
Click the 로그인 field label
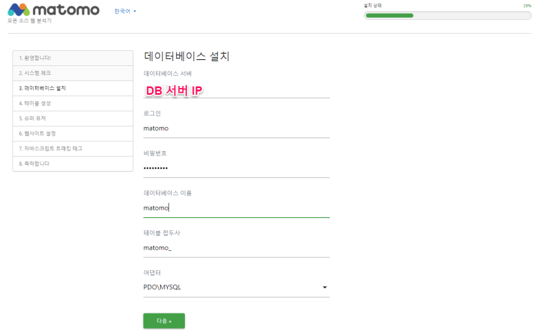[x=152, y=113]
